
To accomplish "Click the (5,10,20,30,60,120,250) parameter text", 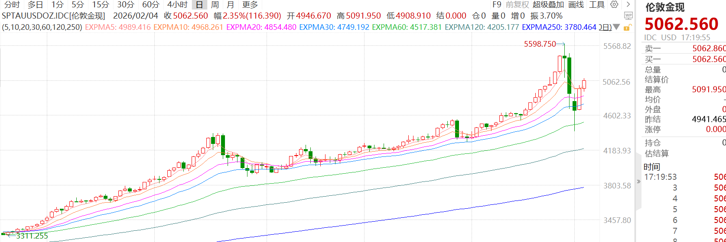I will click(x=42, y=27).
